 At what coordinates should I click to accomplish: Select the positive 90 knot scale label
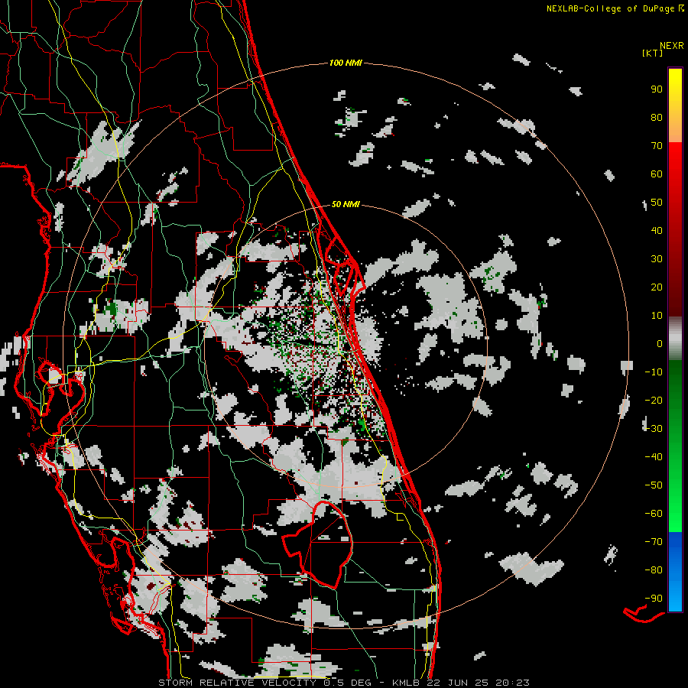(x=657, y=89)
